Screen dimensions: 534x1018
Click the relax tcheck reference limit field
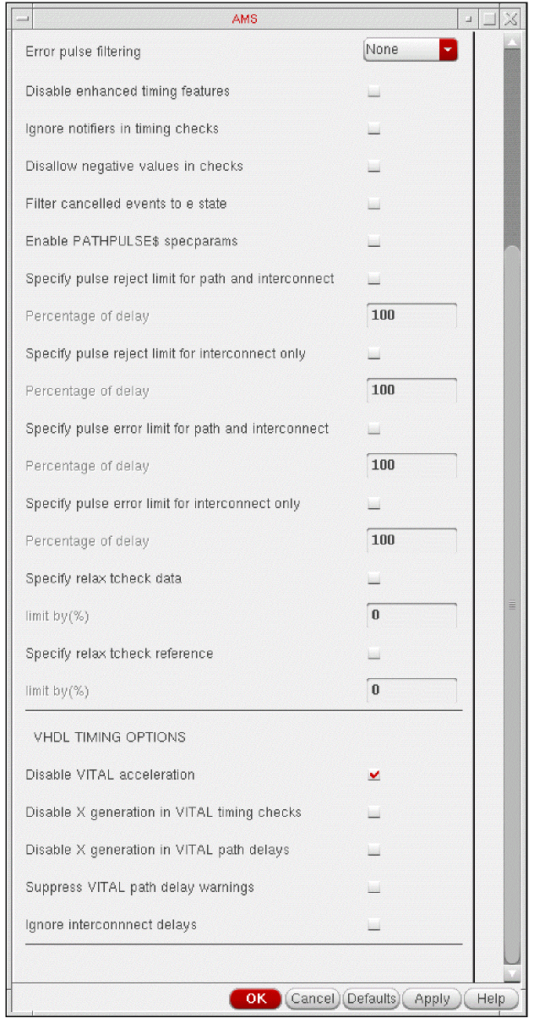click(413, 691)
